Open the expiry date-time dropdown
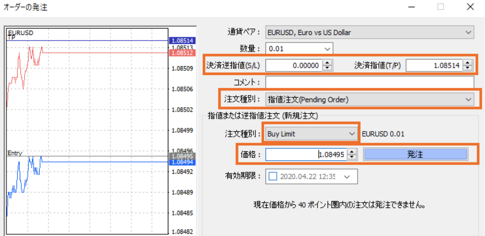The height and width of the screenshot is (236, 485). (347, 176)
